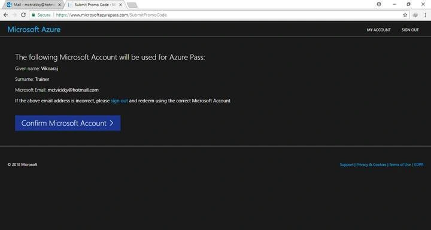The width and height of the screenshot is (431, 230).
Task: Open MY ACCOUNT in header
Action: [x=379, y=30]
